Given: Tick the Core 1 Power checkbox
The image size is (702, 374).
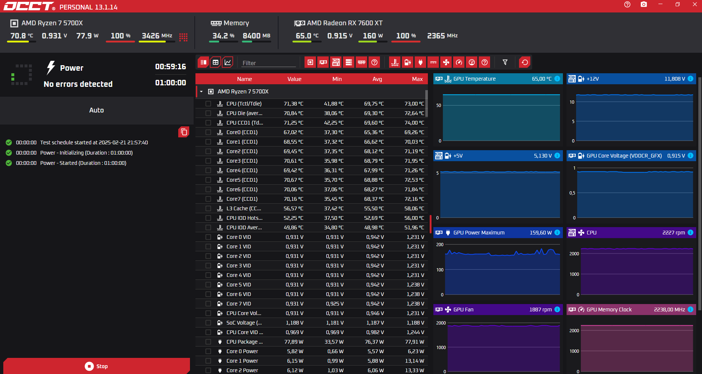Looking at the screenshot, I should coord(208,361).
